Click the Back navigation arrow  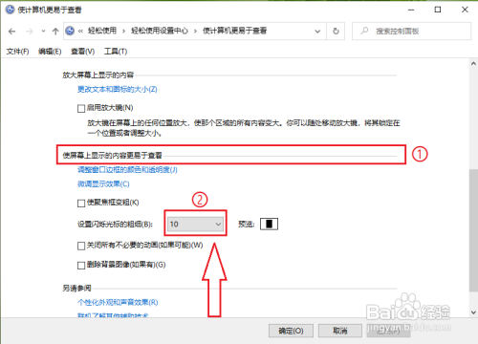point(12,32)
